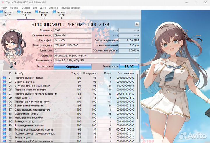Click status orb of attribute B8
The height and width of the screenshot is (143, 210).
coord(4,114)
